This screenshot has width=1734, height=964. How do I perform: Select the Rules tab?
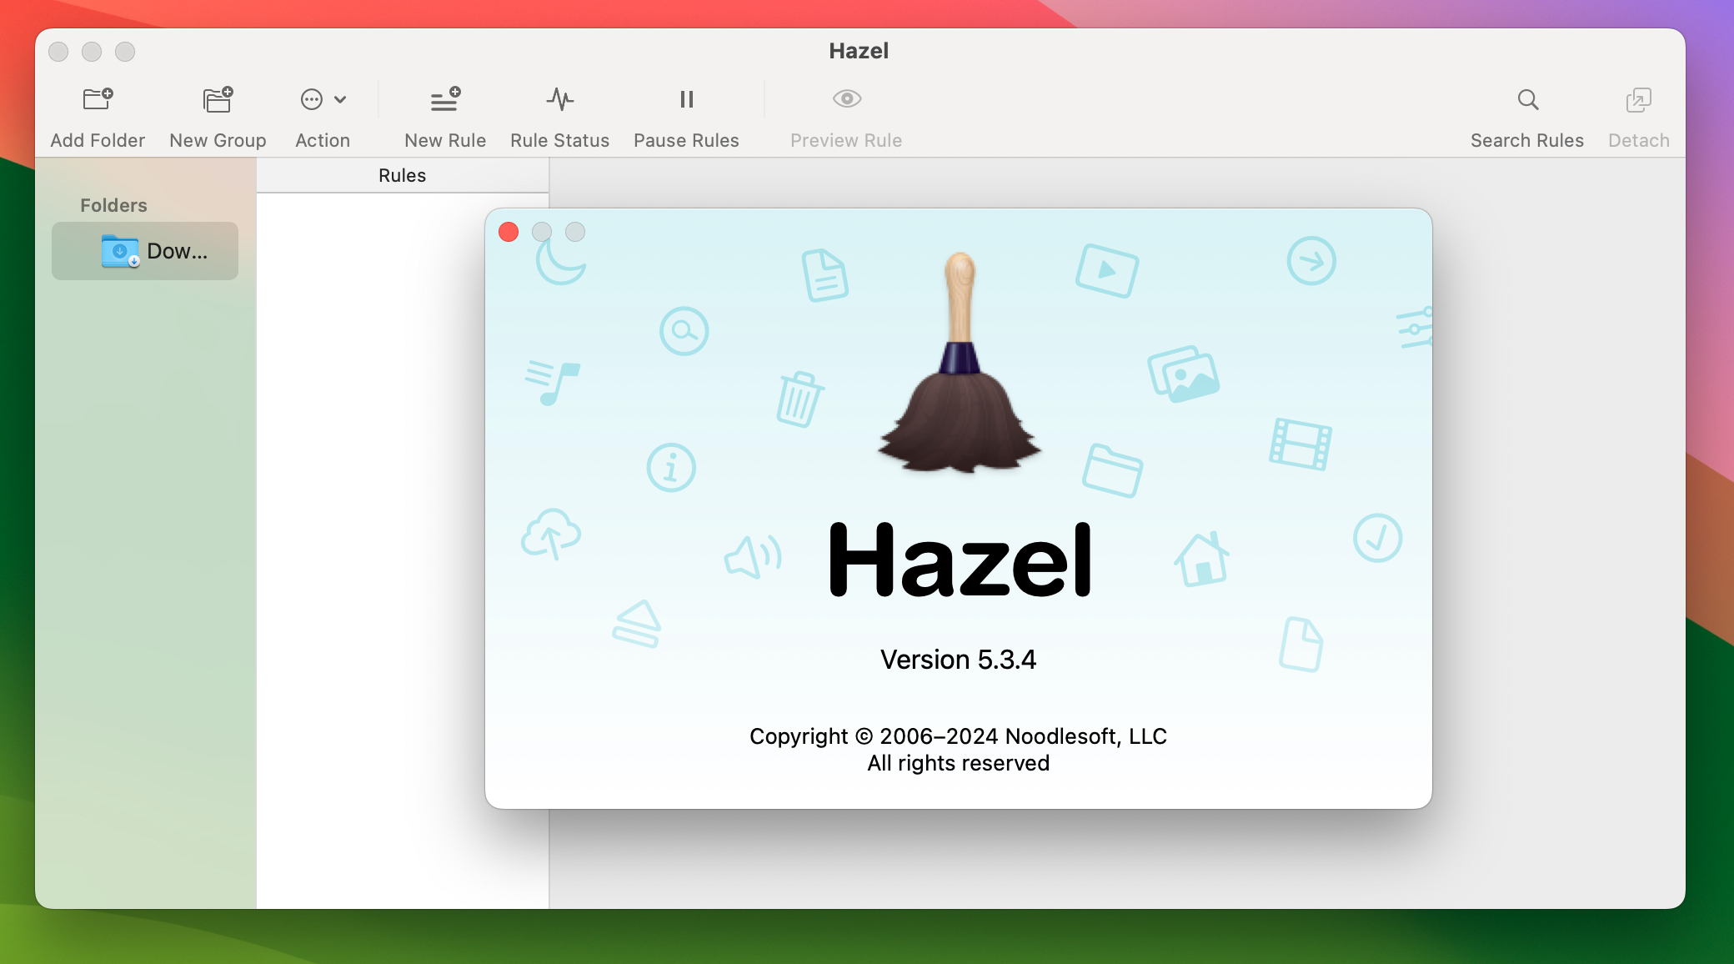pos(400,174)
